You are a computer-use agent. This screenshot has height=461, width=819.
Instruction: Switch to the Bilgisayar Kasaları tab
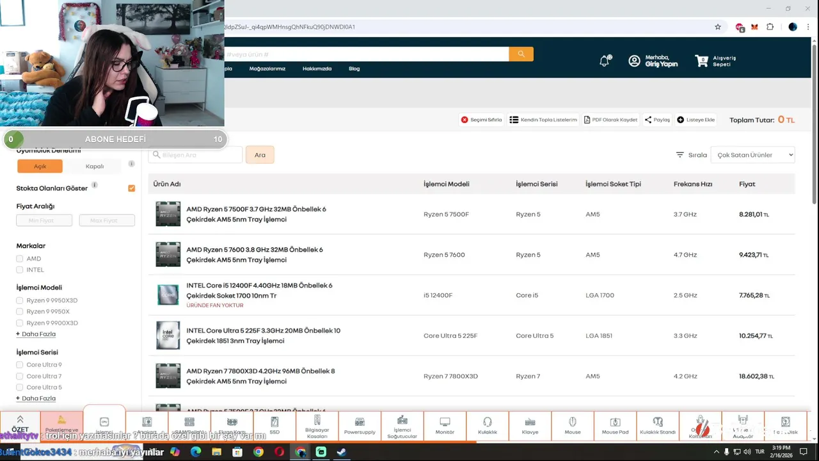click(317, 426)
